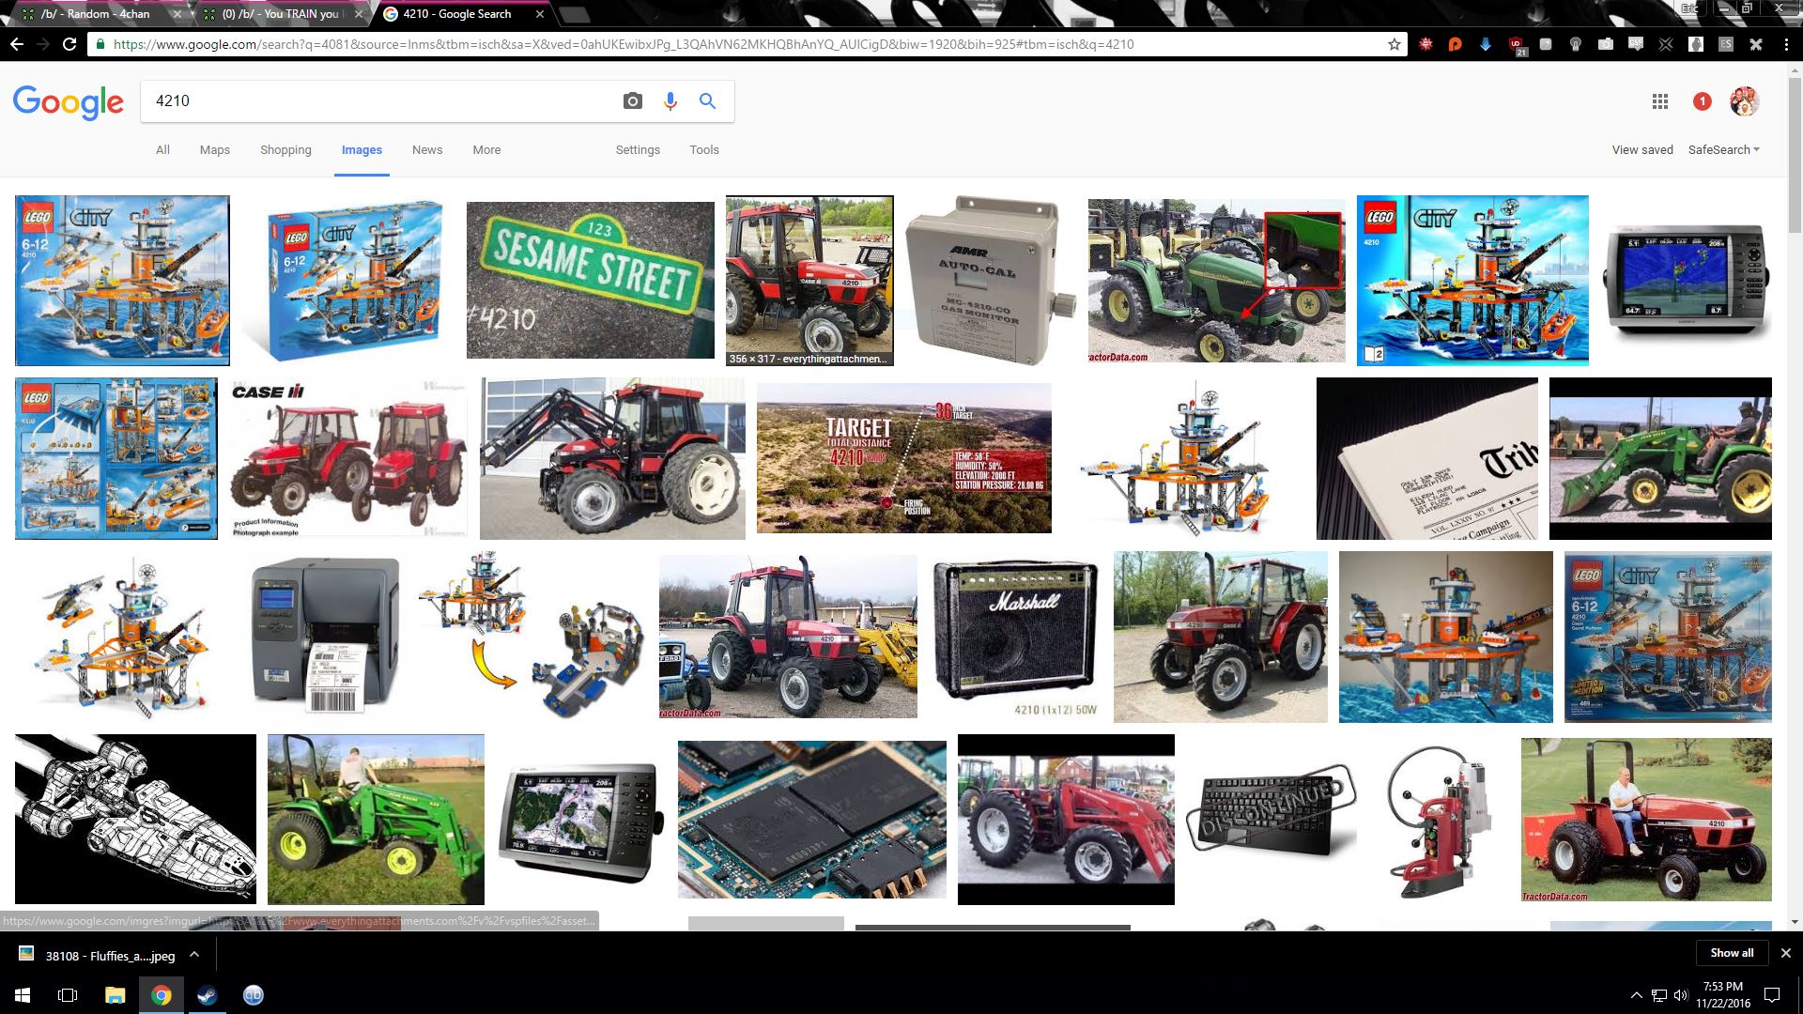Open Task View on the taskbar

pos(68,995)
